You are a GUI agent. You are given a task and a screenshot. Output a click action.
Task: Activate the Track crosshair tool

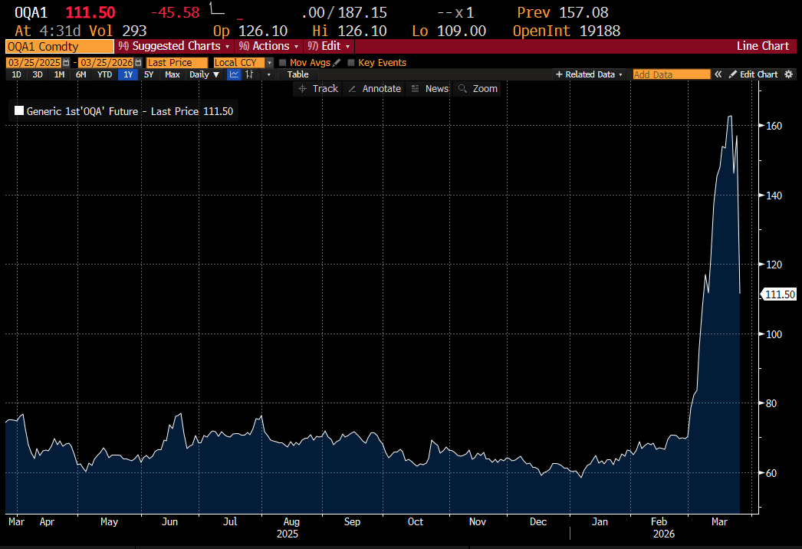click(x=317, y=88)
